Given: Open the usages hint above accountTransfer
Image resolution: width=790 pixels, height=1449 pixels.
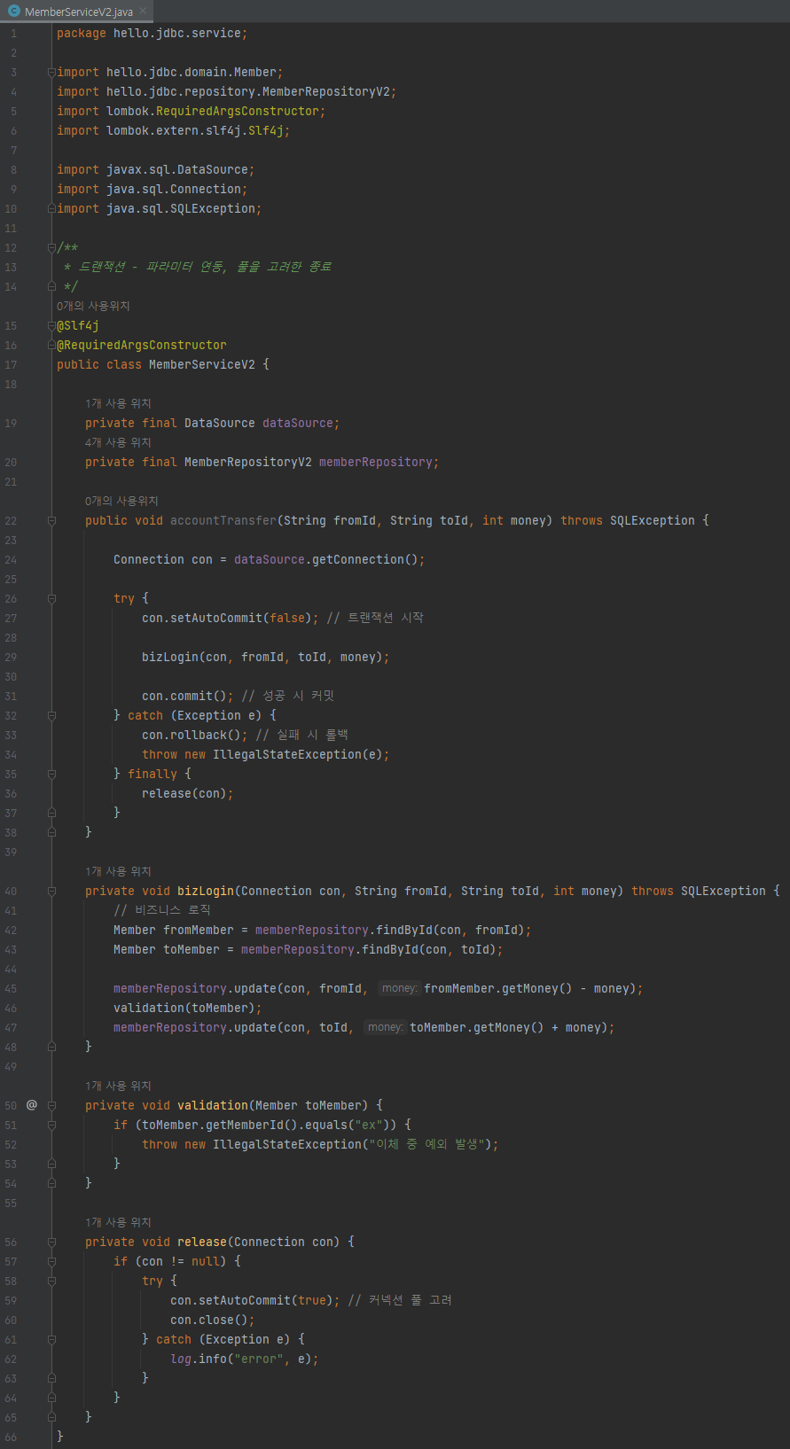Looking at the screenshot, I should click(121, 501).
